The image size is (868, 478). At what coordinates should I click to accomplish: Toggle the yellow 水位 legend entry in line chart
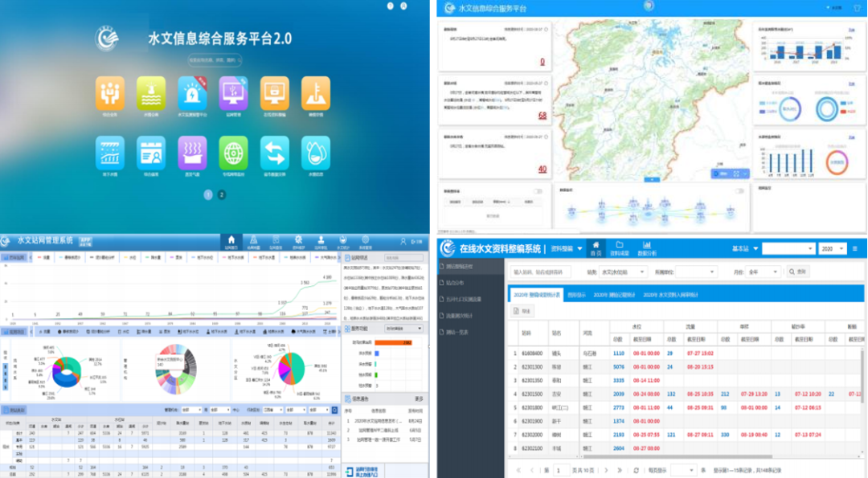pyautogui.click(x=129, y=258)
